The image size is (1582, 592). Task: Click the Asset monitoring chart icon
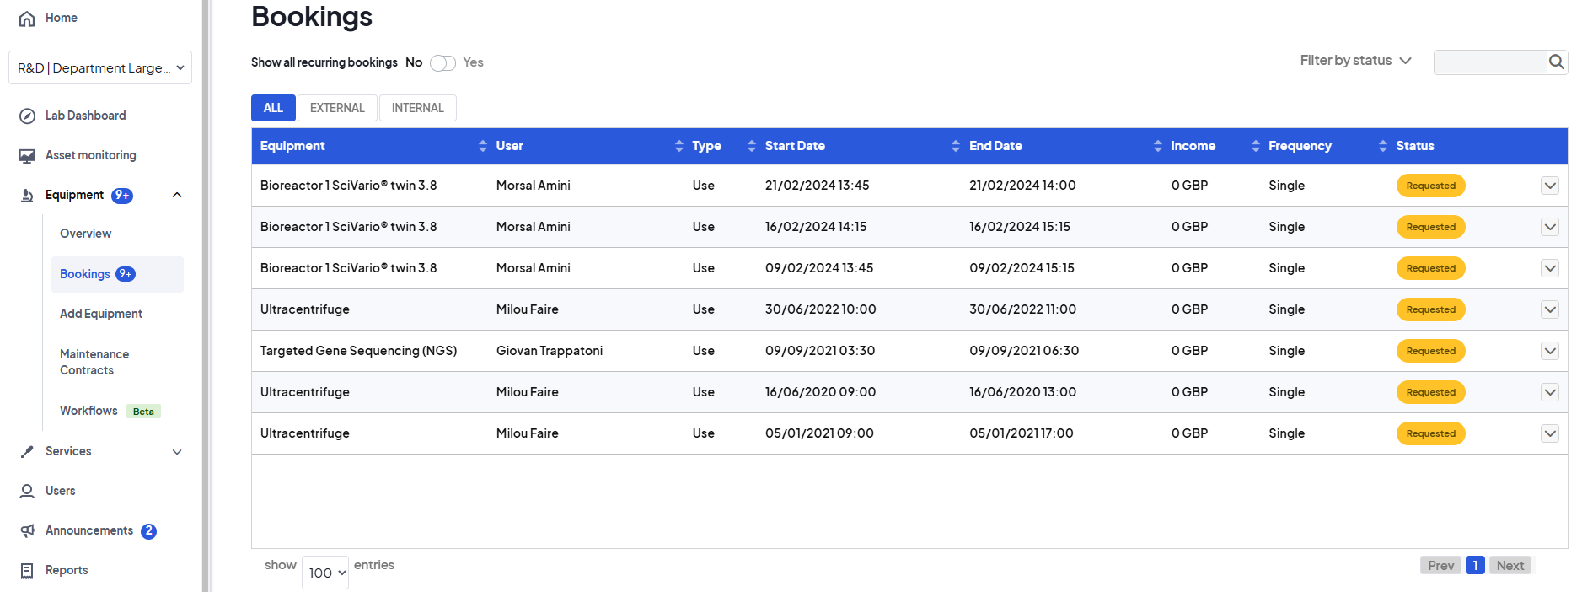(x=27, y=156)
